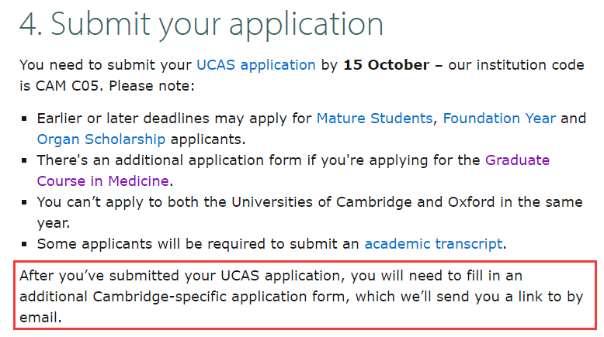Open the UCAS application link
This screenshot has height=337, width=604.
coord(255,65)
